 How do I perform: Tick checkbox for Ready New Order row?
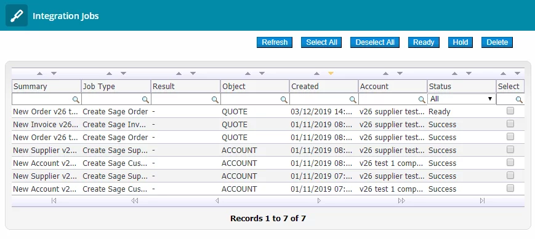tap(510, 111)
